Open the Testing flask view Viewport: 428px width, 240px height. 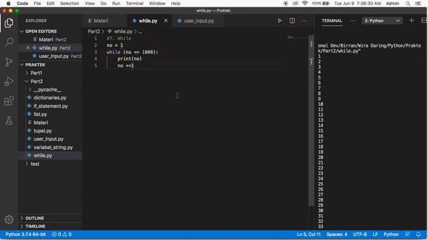click(9, 121)
